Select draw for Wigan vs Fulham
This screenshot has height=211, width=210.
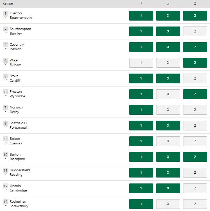[168, 63]
